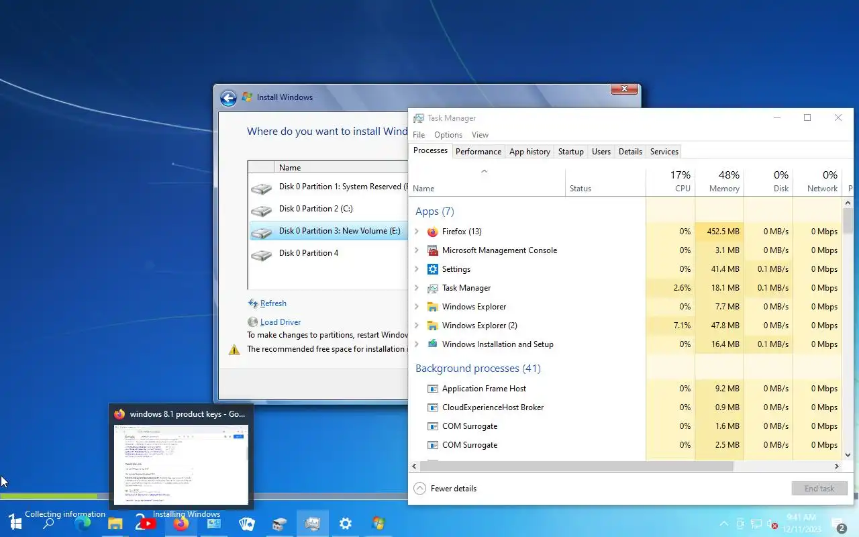The image size is (859, 537).
Task: Open the YouTube app on taskbar
Action: coord(147,524)
